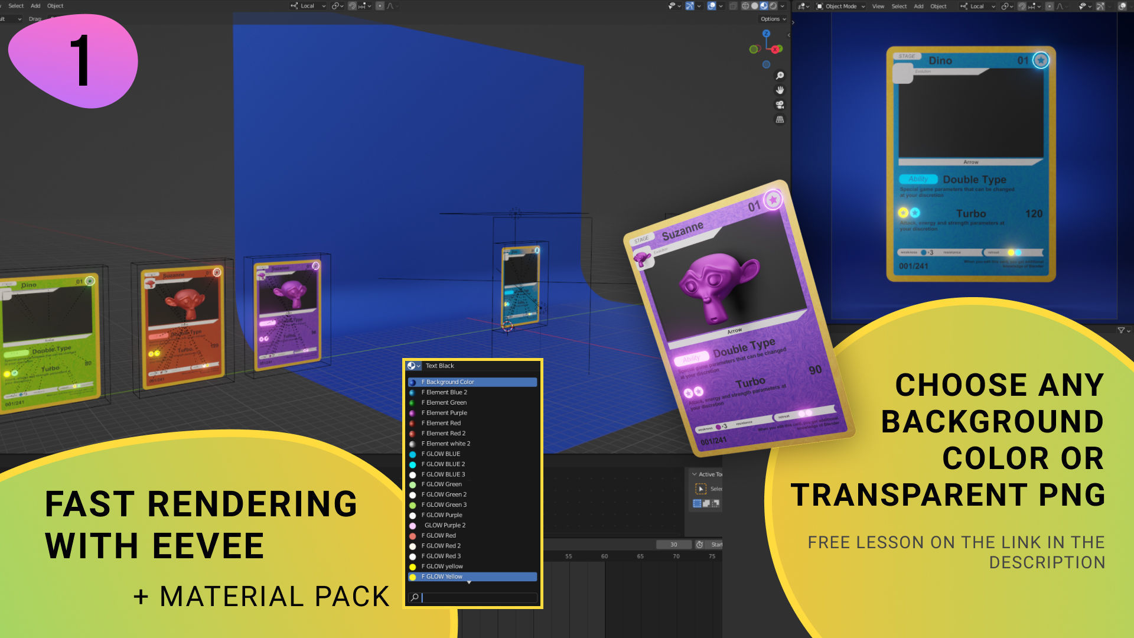Open Local orientation dropdown in left header
Screen dimensions: 1134x638
coord(308,6)
